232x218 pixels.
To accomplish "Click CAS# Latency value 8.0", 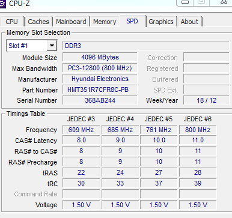I will point(81,140).
